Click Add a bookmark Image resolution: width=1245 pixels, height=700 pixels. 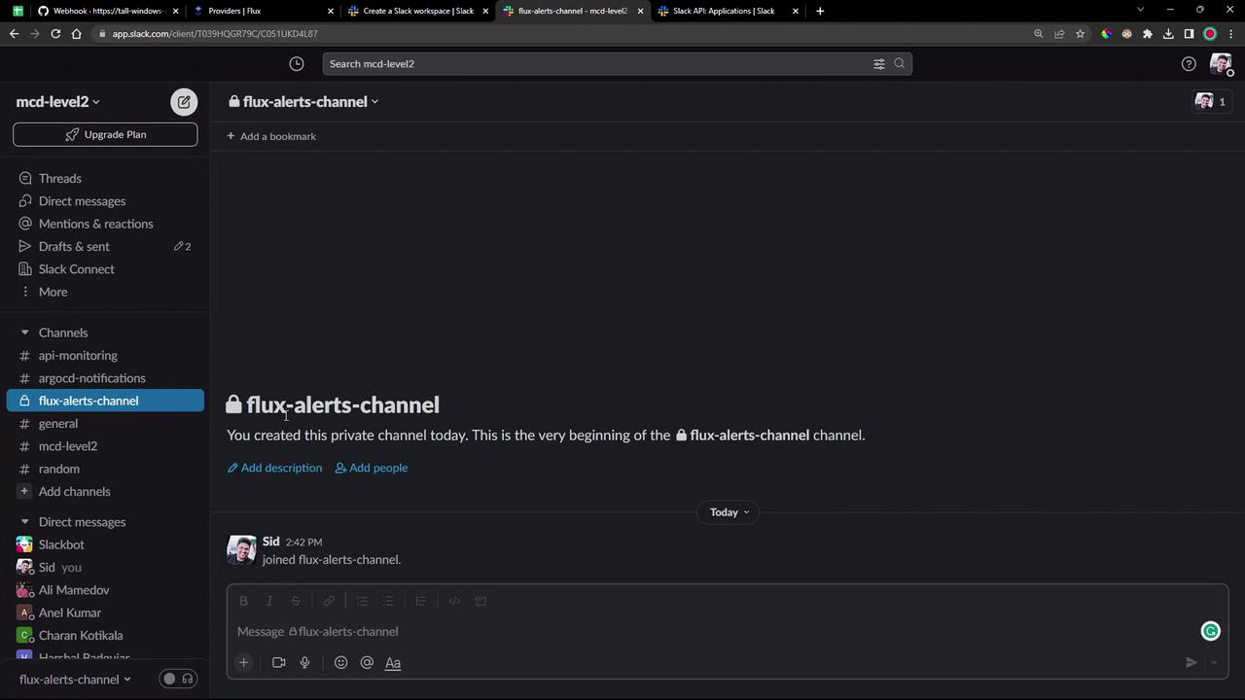(x=271, y=136)
